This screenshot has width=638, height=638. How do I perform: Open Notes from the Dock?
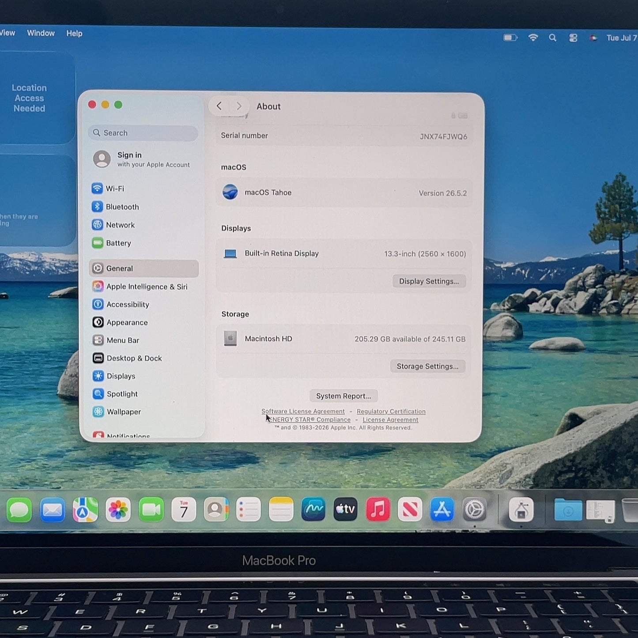281,510
